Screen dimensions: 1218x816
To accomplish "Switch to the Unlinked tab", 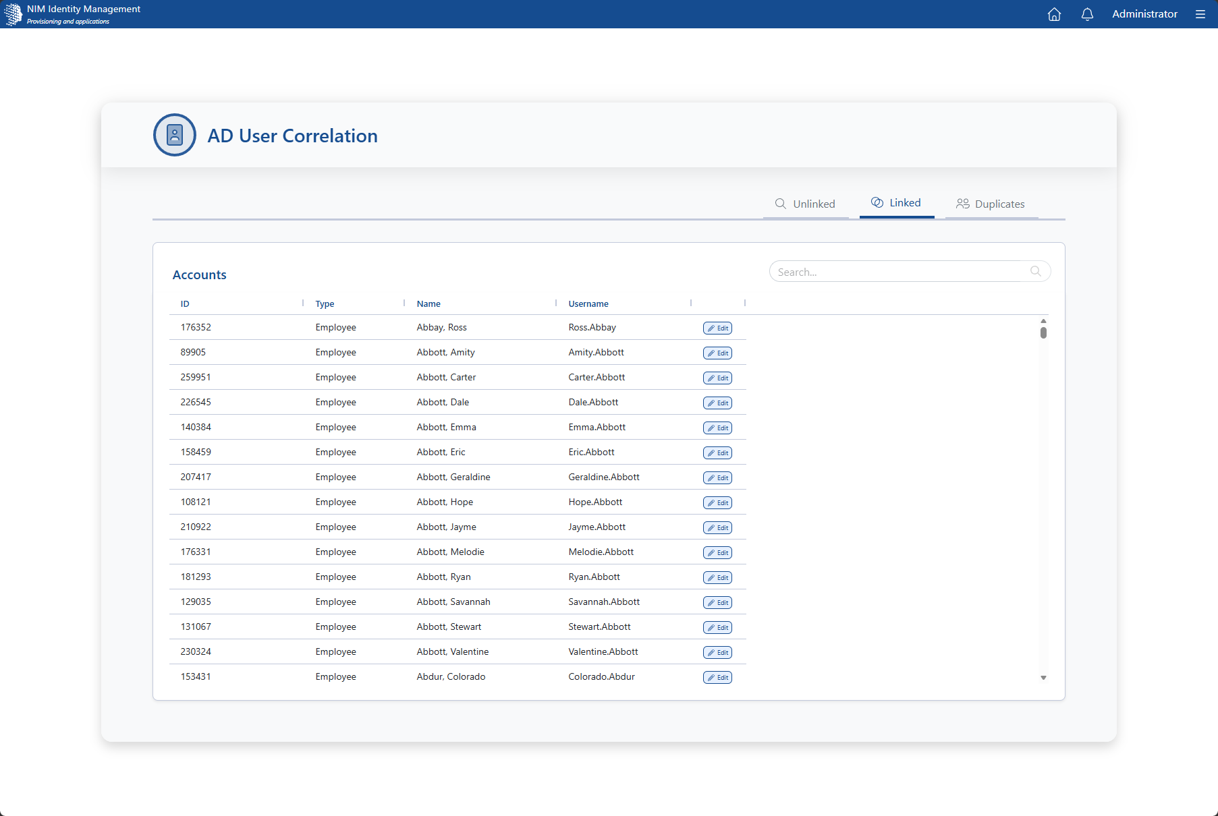I will pos(805,204).
